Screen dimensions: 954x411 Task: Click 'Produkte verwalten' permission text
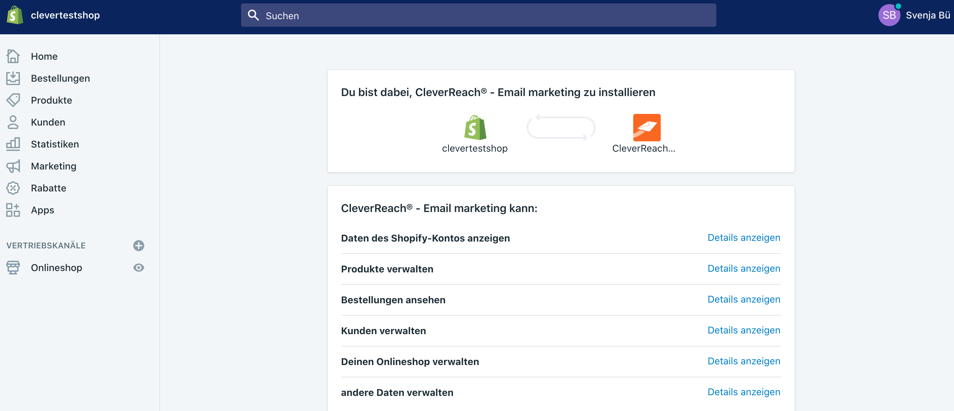point(387,269)
